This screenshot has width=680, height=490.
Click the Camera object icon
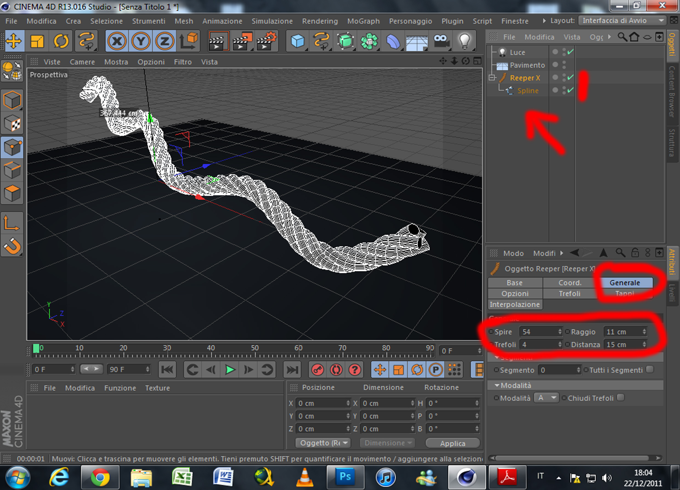click(440, 41)
